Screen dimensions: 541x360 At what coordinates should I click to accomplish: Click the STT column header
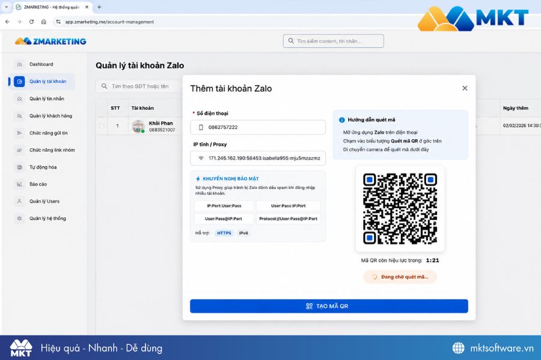coord(115,108)
